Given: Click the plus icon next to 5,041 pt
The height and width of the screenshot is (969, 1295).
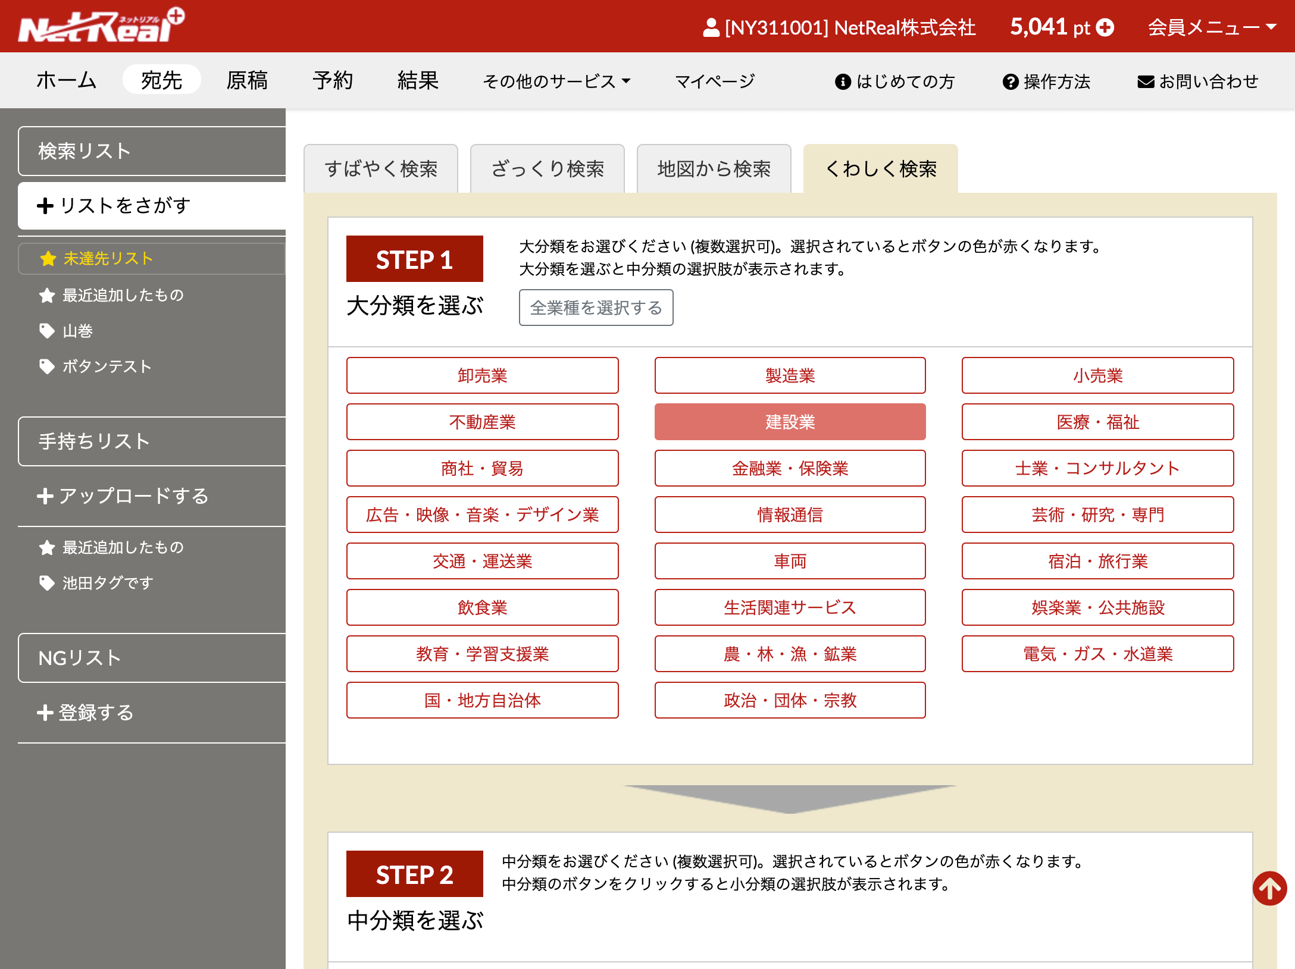Looking at the screenshot, I should 1105,27.
